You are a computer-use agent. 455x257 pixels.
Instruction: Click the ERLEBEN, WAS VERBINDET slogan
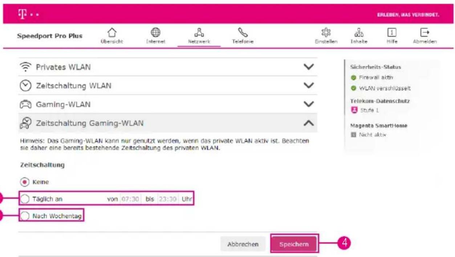coord(409,15)
